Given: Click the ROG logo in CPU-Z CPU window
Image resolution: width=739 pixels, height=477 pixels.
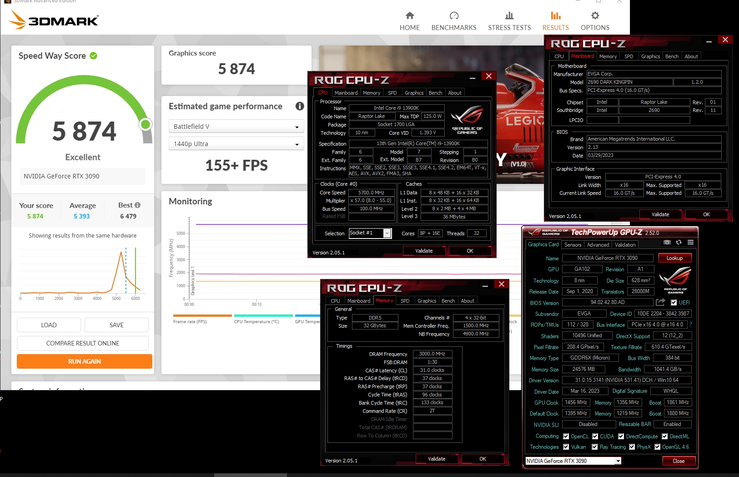Looking at the screenshot, I should coord(467,119).
